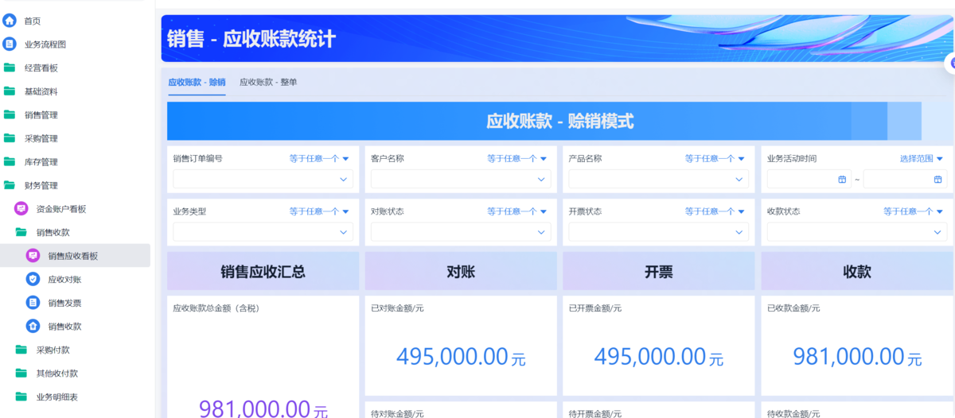This screenshot has height=418, width=955.
Task: Click the 资金账户看板 dashboard icon
Action: tap(21, 209)
